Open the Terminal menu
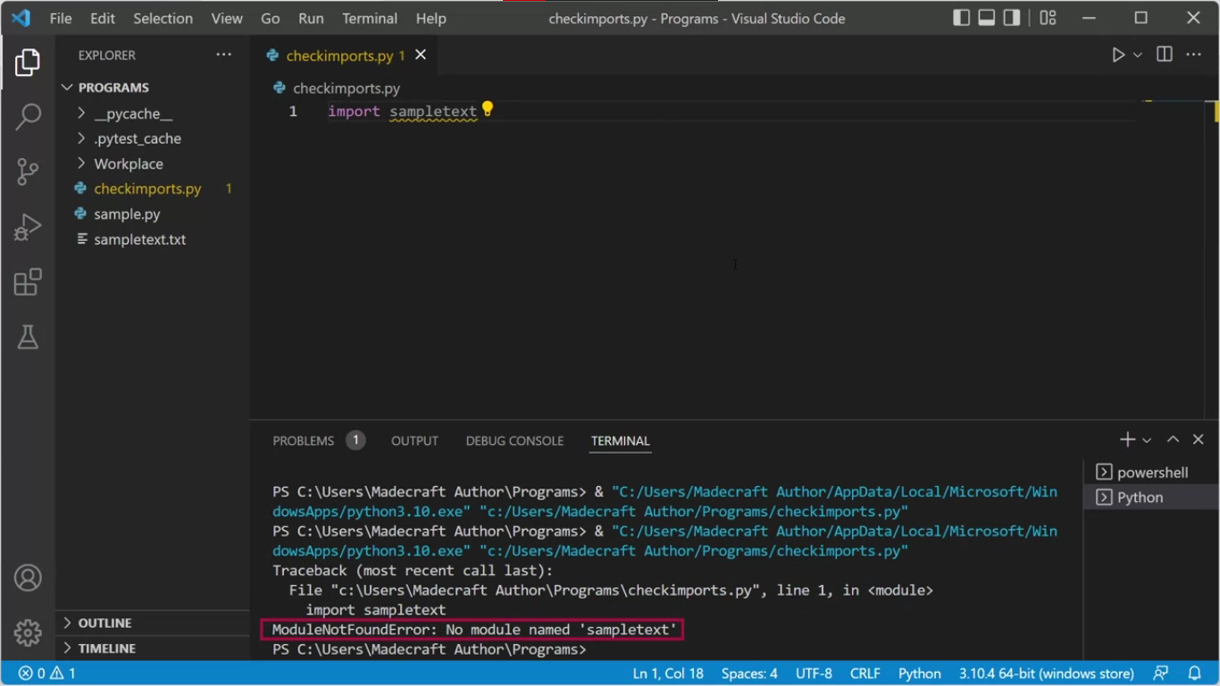Image resolution: width=1220 pixels, height=686 pixels. pyautogui.click(x=370, y=18)
